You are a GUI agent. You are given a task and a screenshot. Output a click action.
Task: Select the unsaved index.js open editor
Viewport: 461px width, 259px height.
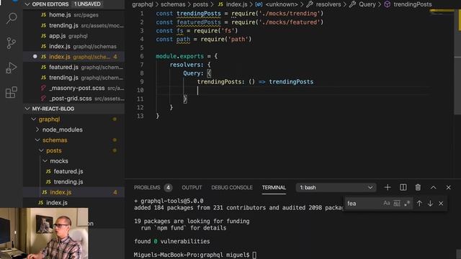(x=73, y=57)
